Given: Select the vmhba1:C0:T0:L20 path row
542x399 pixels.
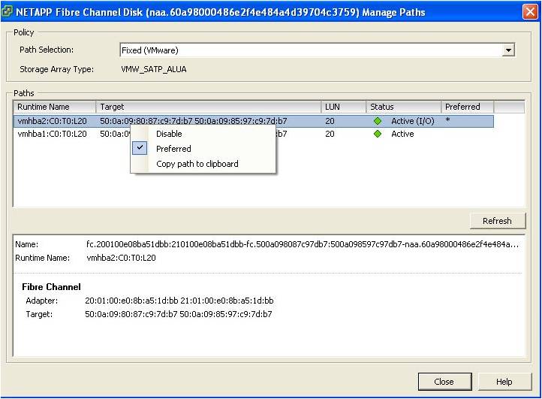Looking at the screenshot, I should (x=52, y=134).
